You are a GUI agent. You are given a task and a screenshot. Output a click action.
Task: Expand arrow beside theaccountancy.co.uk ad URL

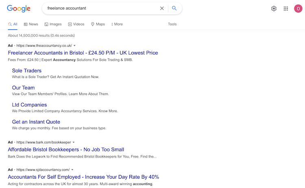click(74, 45)
